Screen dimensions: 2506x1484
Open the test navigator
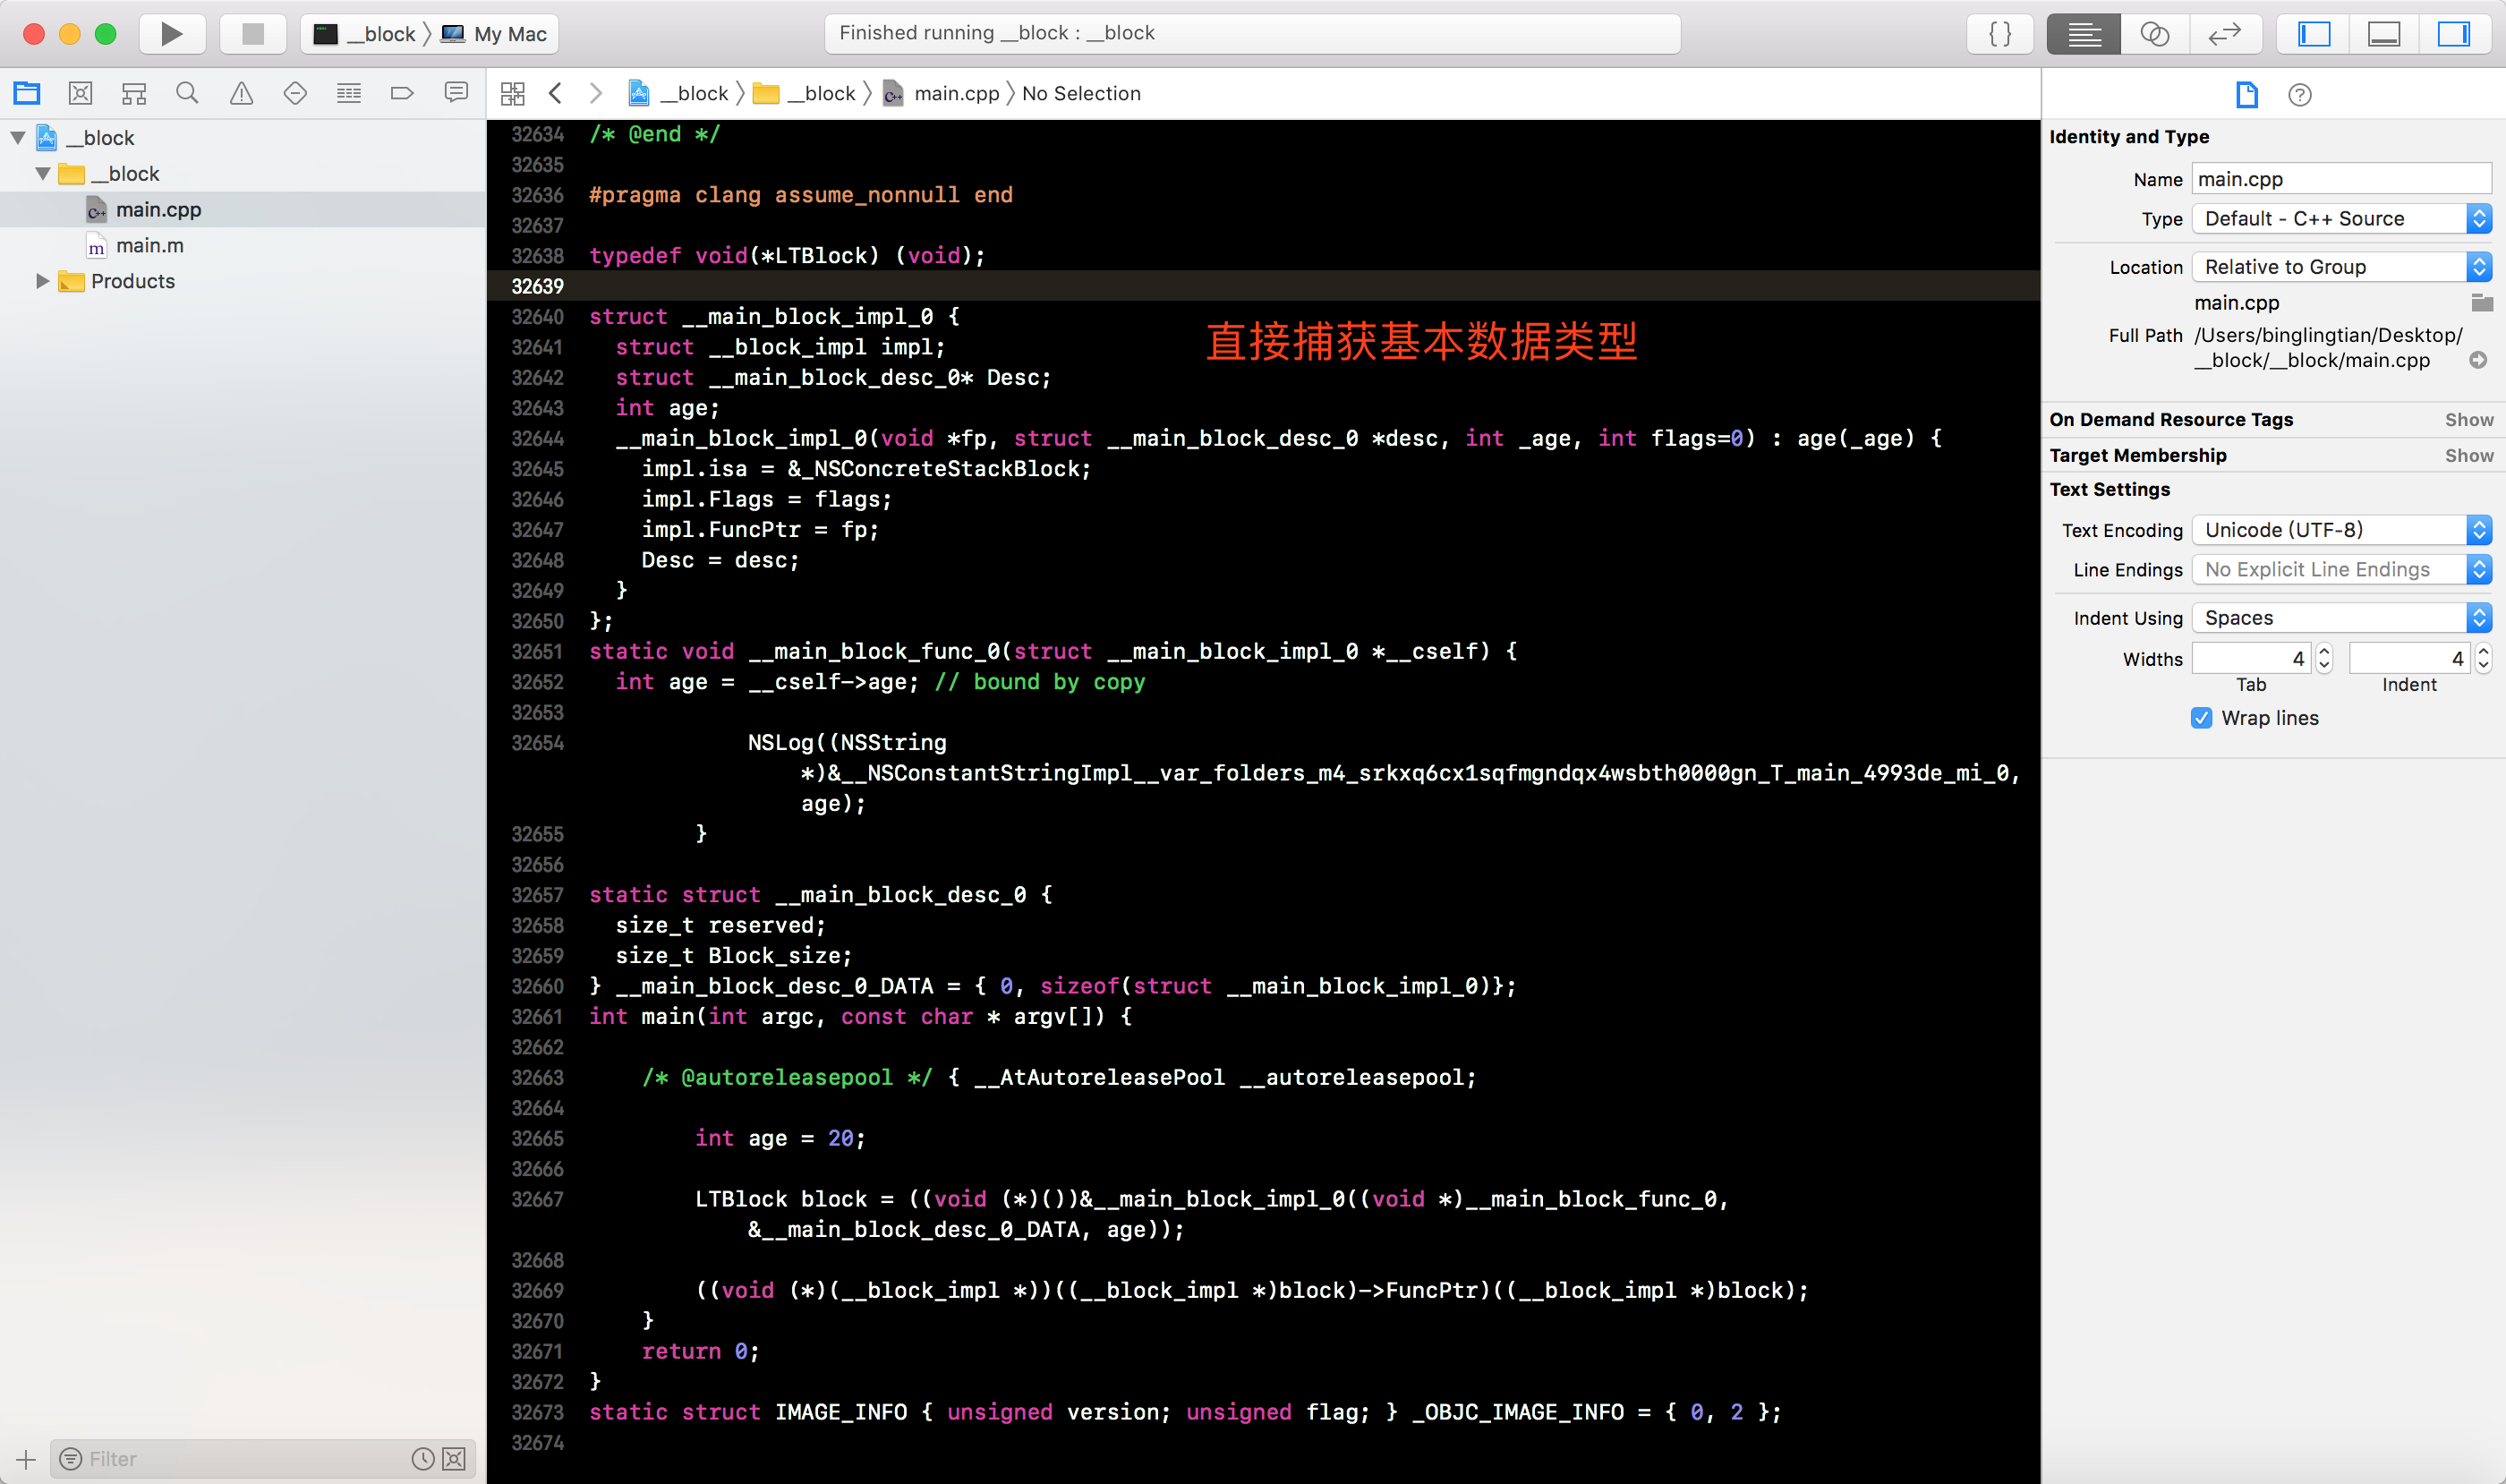295,93
